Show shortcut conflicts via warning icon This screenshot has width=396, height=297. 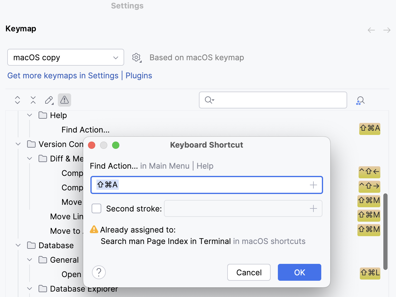(x=64, y=100)
